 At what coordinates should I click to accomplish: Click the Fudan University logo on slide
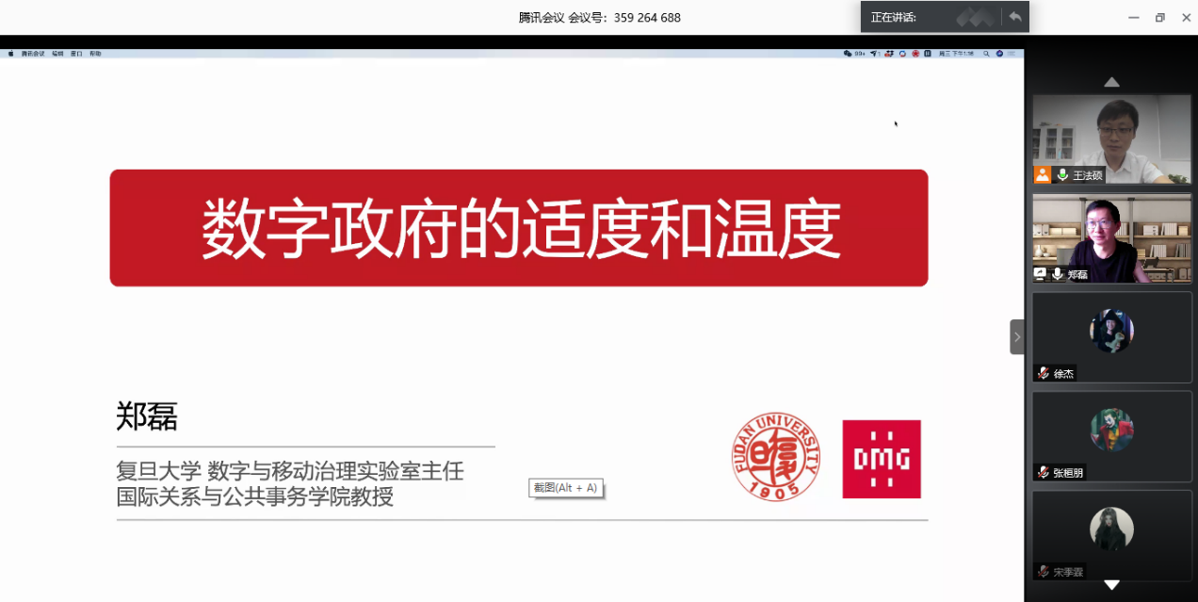coord(776,458)
